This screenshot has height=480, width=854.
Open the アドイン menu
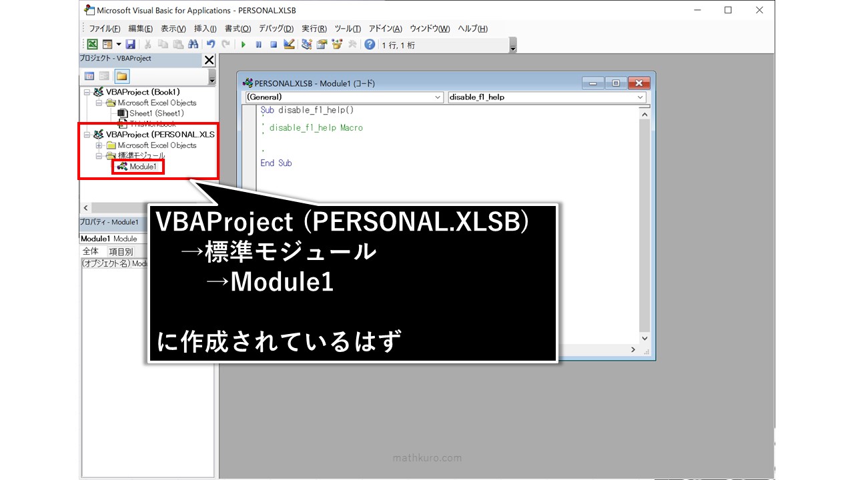pos(385,29)
